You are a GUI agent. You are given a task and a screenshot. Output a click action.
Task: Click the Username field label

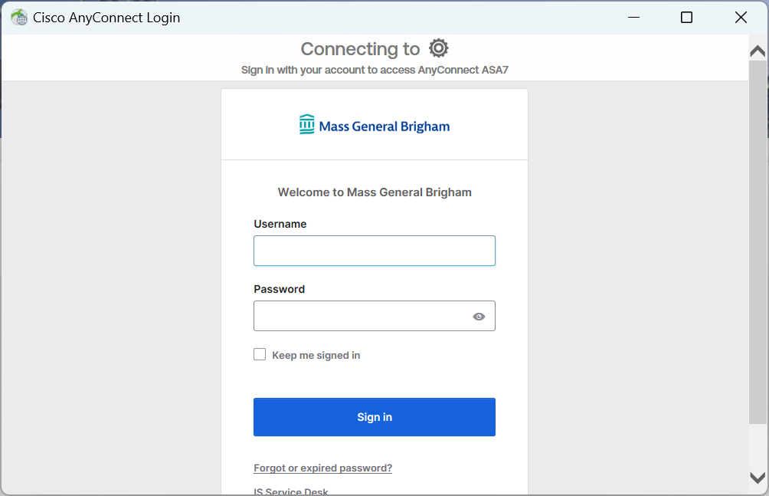click(x=280, y=224)
